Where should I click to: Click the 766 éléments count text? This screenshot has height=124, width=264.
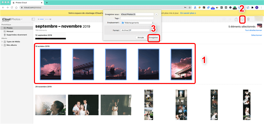(41, 30)
